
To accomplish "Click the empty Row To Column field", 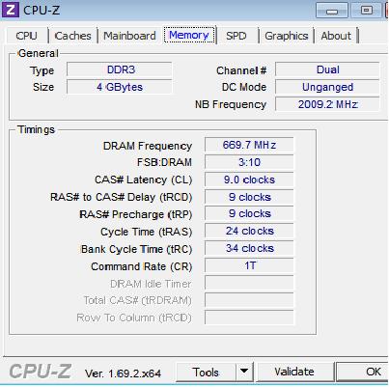I will click(x=249, y=318).
